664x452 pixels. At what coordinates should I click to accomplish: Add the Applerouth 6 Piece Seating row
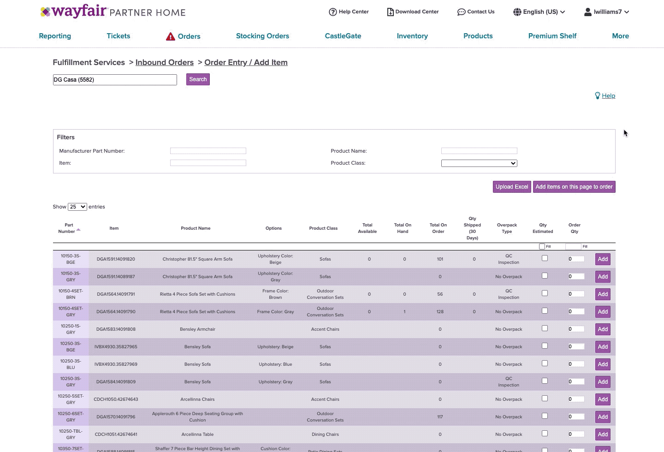pyautogui.click(x=603, y=417)
